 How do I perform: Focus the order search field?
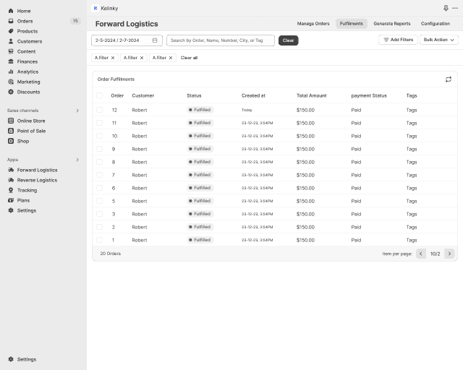pos(220,40)
